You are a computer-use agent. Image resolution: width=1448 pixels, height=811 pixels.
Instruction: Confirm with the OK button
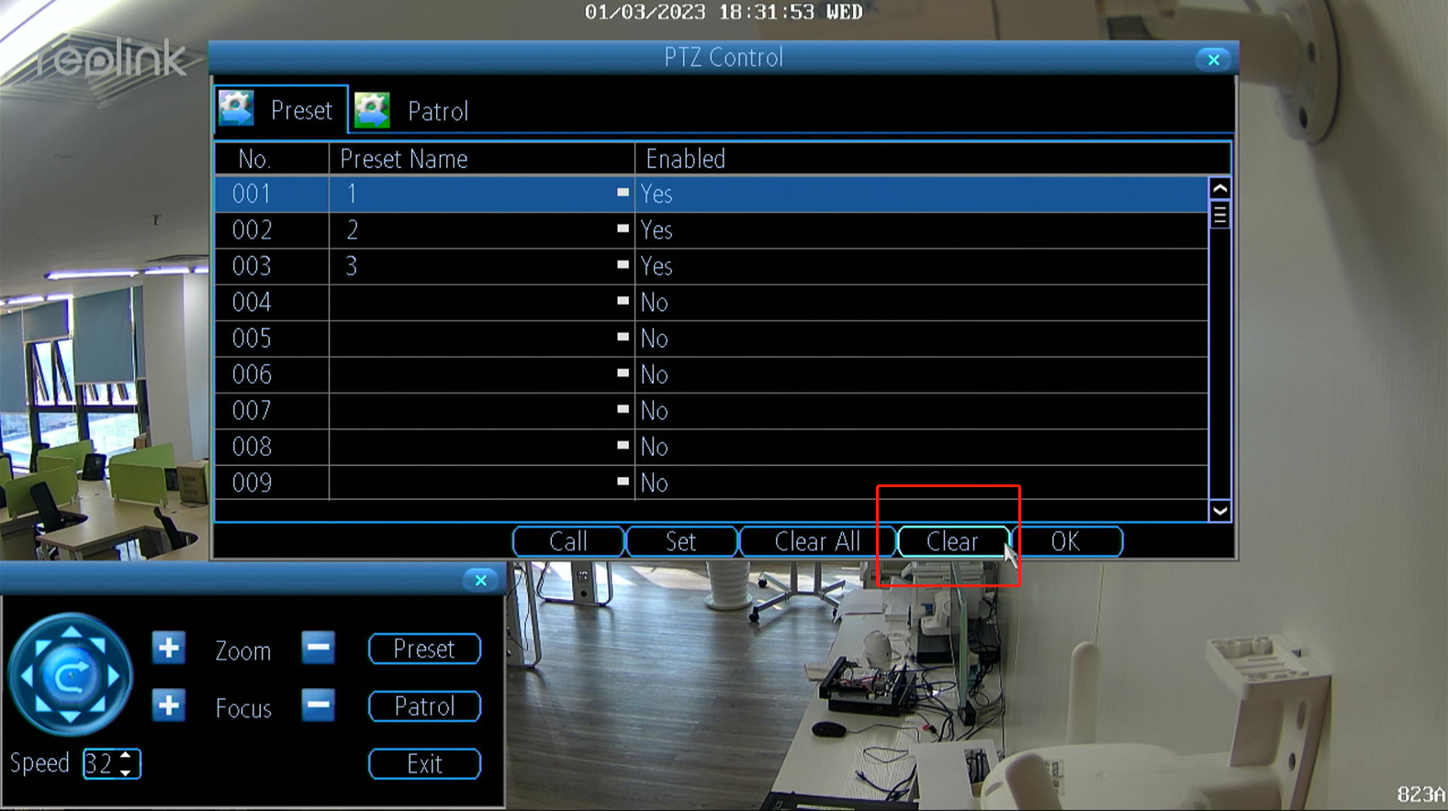(1066, 541)
